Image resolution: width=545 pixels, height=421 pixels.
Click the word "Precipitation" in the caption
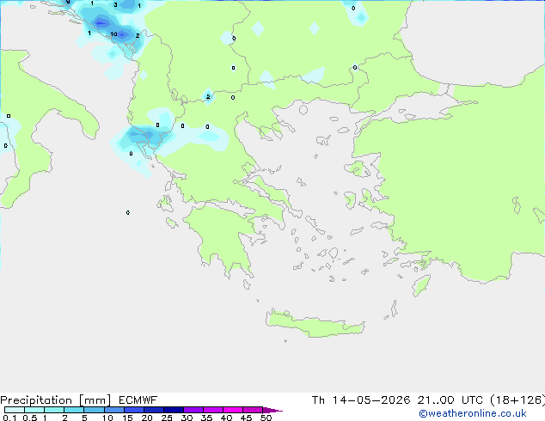click(x=36, y=400)
